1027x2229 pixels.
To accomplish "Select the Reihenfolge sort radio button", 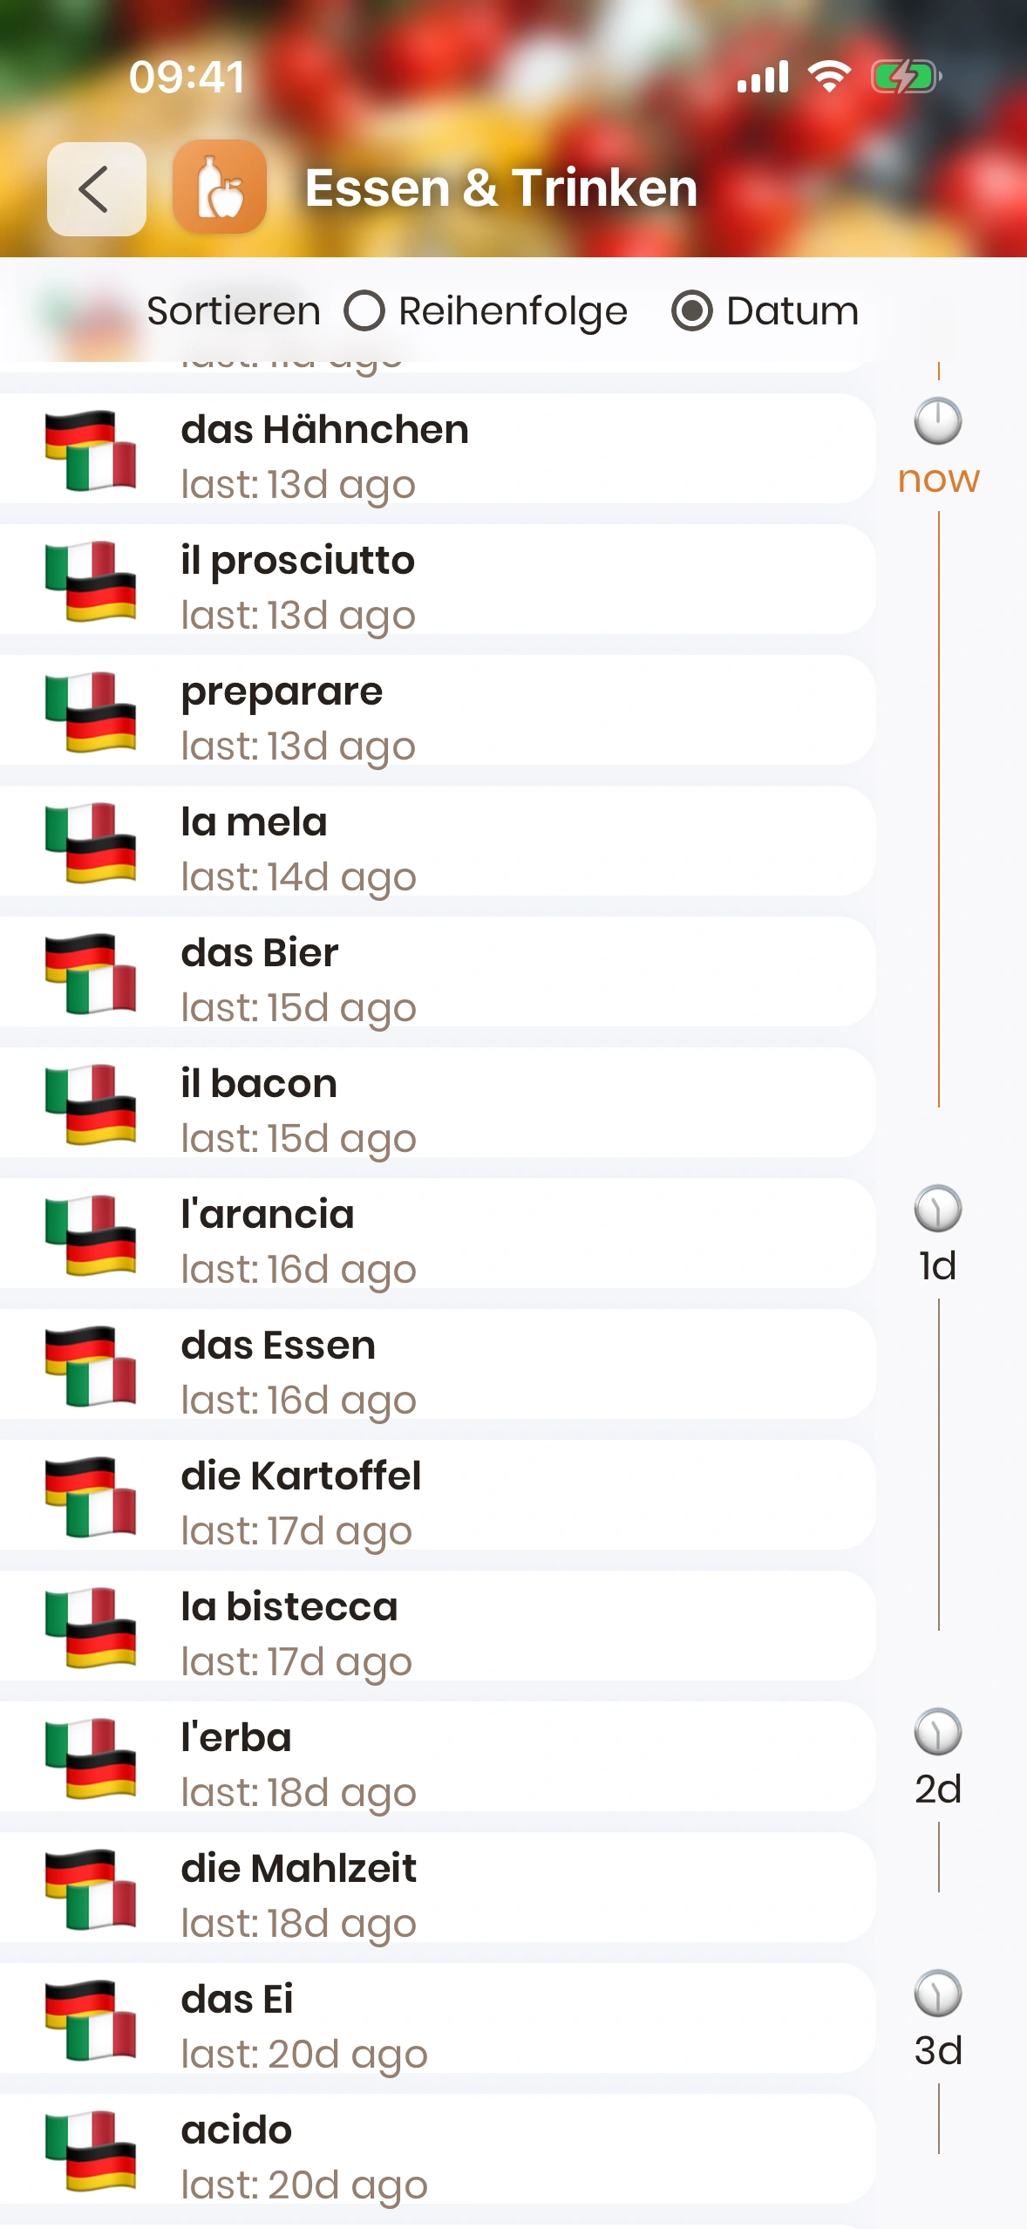I will tap(364, 311).
